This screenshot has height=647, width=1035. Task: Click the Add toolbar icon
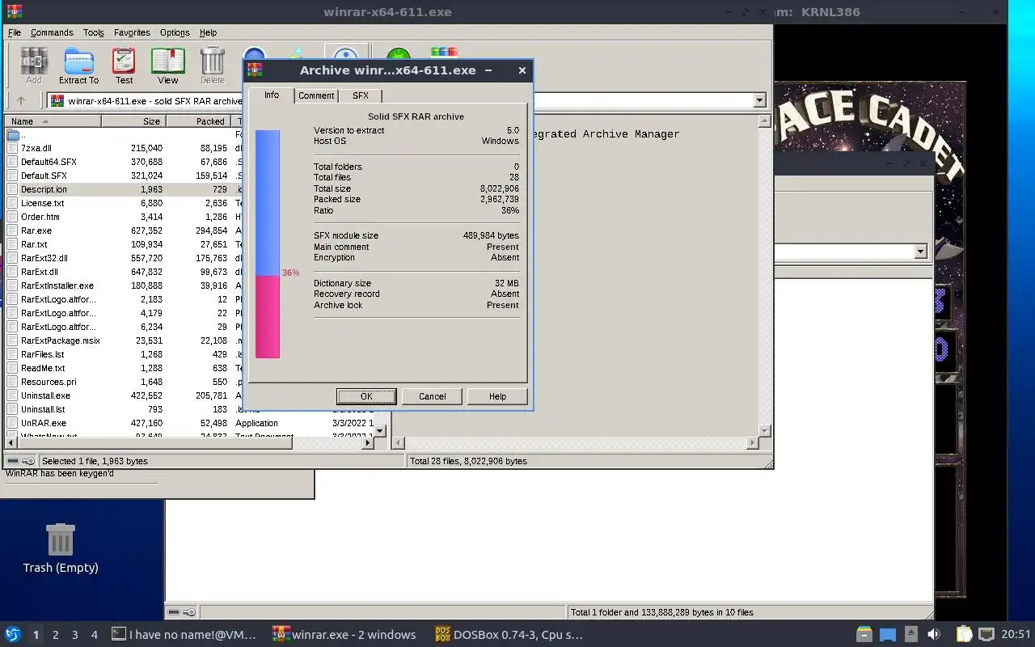point(34,66)
